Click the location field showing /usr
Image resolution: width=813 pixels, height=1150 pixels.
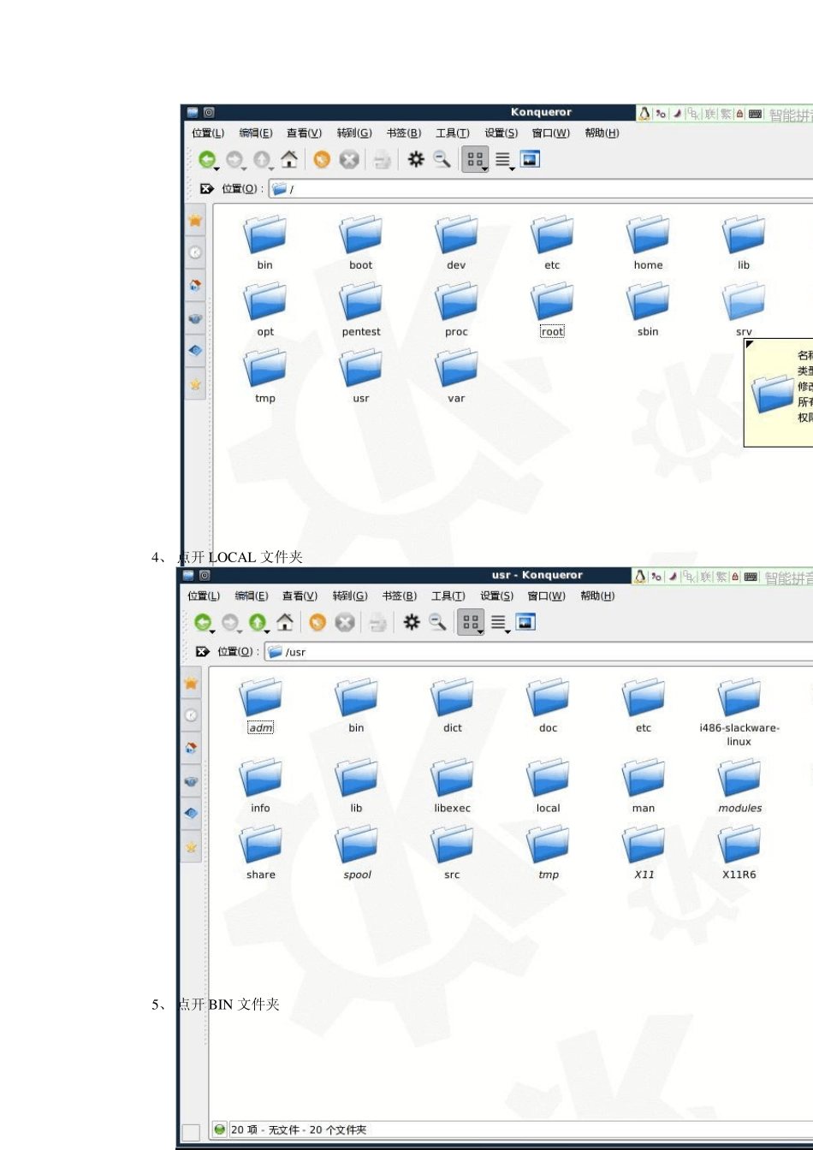539,652
